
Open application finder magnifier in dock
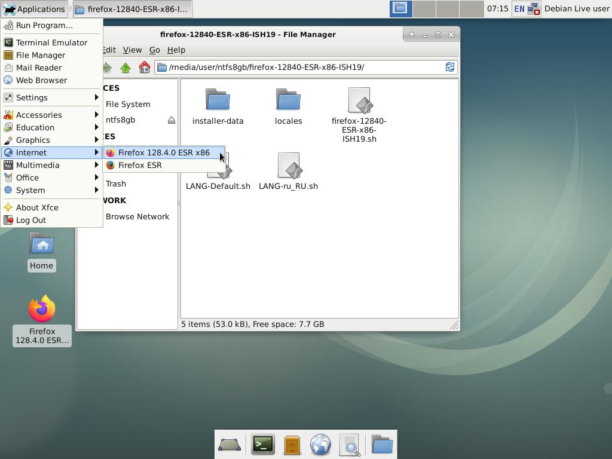click(x=350, y=445)
